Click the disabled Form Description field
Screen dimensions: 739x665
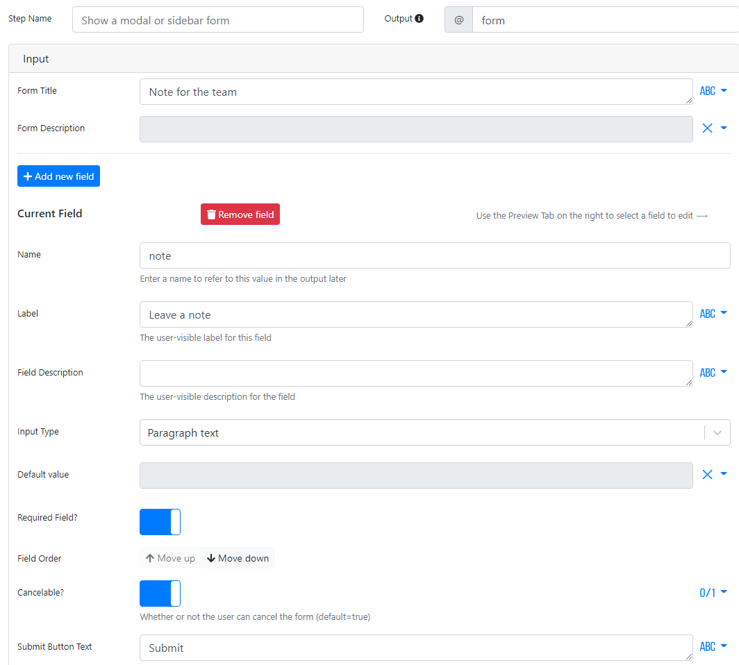416,129
